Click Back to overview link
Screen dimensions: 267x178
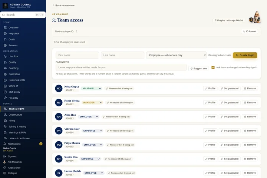63,6
